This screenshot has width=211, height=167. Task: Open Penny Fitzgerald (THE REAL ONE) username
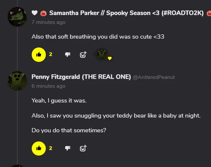[81, 77]
